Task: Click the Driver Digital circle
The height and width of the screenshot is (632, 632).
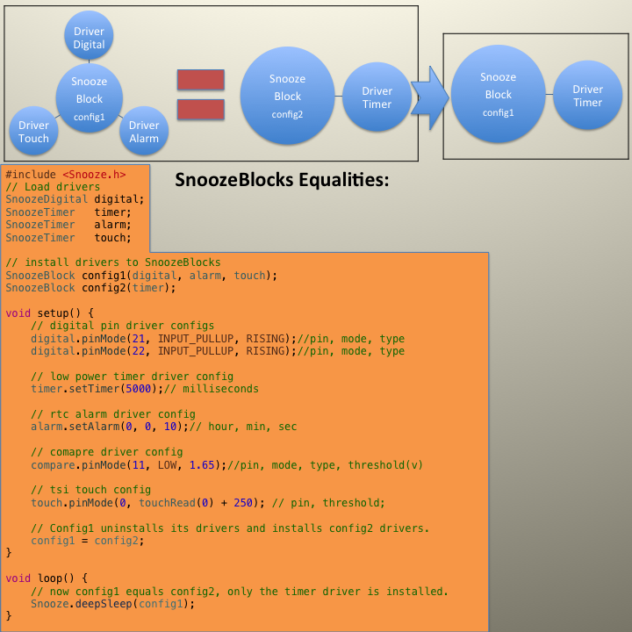Action: point(89,35)
